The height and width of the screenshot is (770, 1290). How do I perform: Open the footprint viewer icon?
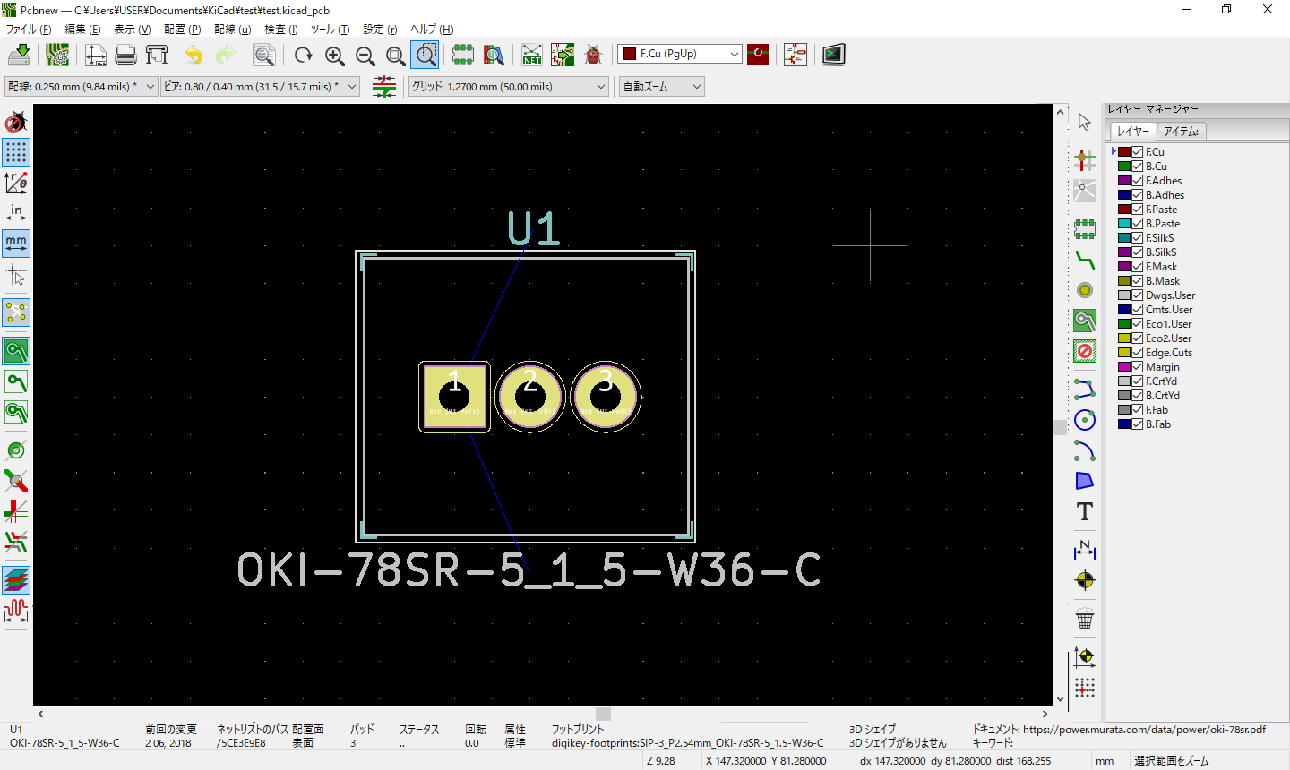pyautogui.click(x=494, y=55)
